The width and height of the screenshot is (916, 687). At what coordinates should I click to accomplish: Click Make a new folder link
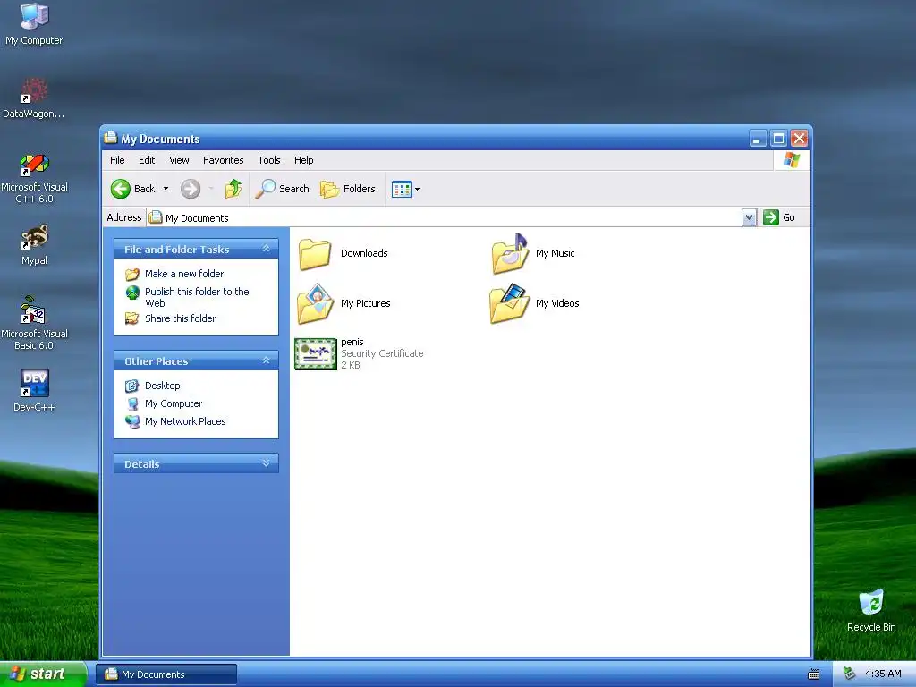click(x=184, y=274)
